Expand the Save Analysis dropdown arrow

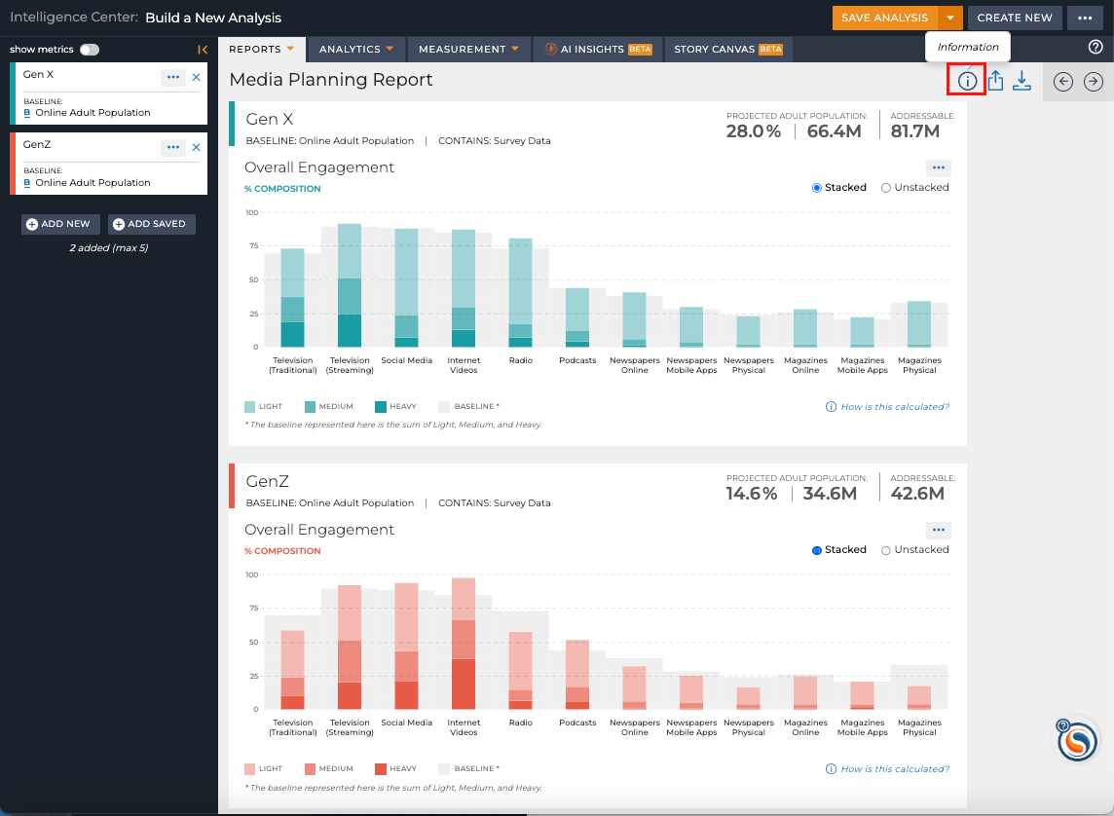[949, 18]
